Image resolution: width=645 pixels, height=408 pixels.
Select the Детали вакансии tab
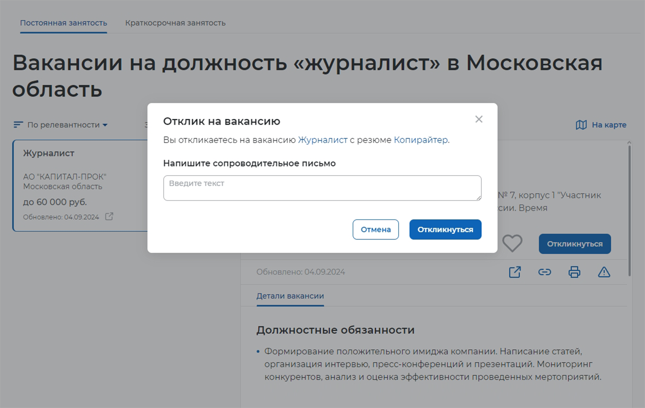click(290, 296)
